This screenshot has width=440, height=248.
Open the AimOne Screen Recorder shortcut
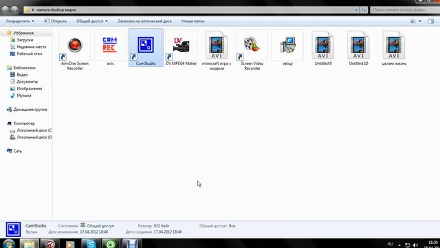[75, 50]
